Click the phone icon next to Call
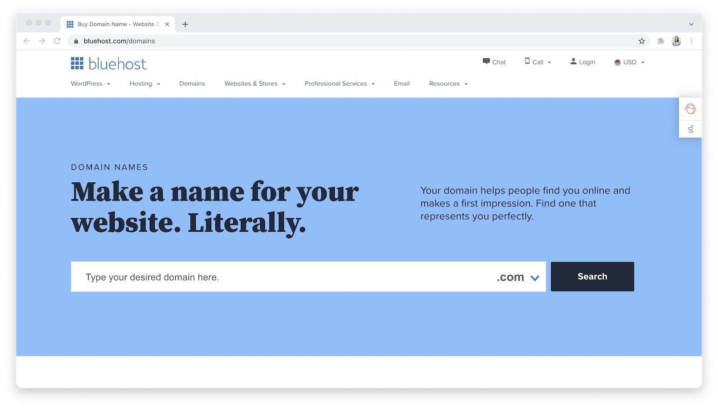The width and height of the screenshot is (718, 408). (526, 61)
